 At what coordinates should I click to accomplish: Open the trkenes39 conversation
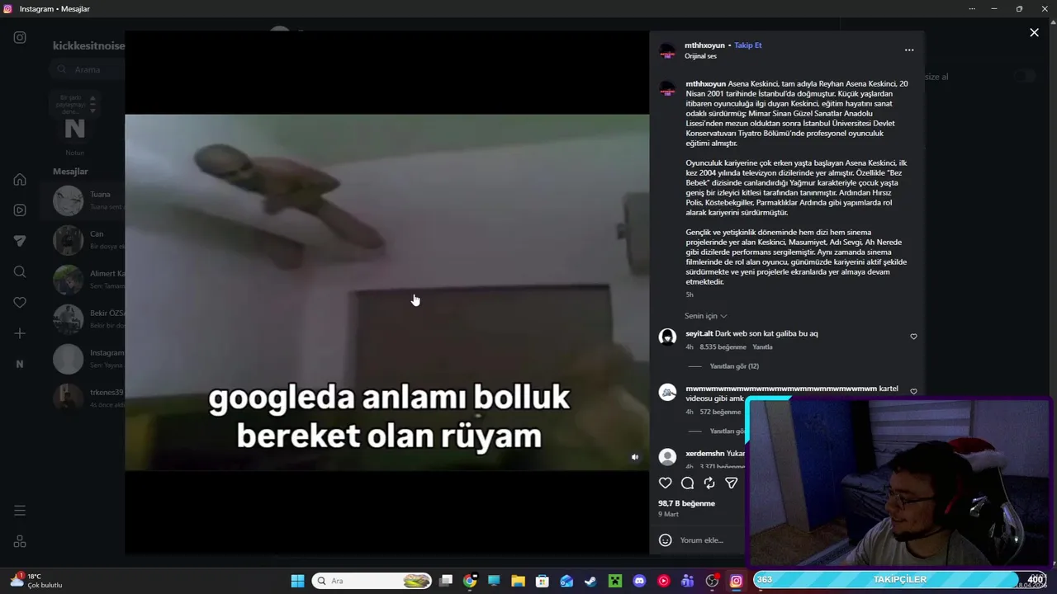click(83, 398)
